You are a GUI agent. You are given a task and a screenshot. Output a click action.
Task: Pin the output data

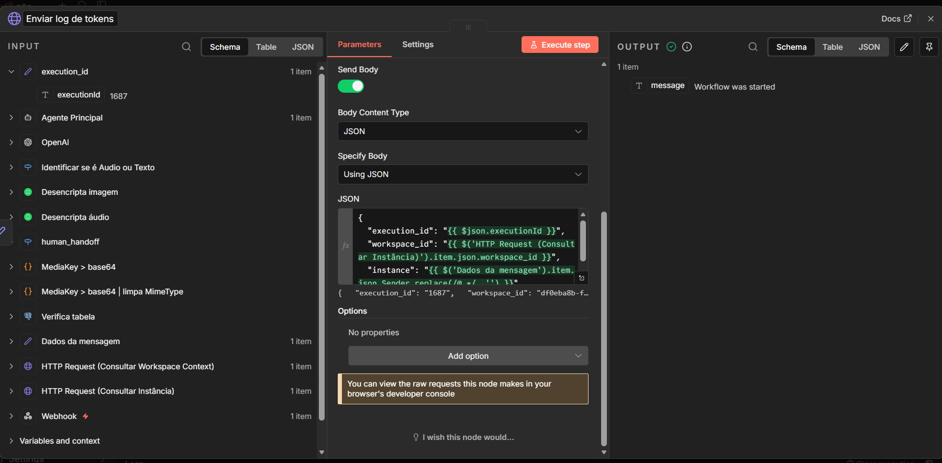coord(929,47)
